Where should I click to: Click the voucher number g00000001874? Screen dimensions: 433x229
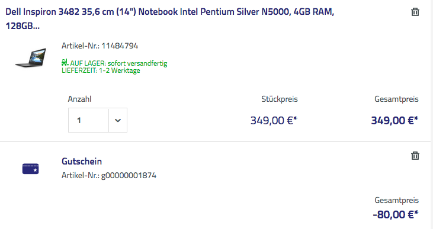(129, 176)
